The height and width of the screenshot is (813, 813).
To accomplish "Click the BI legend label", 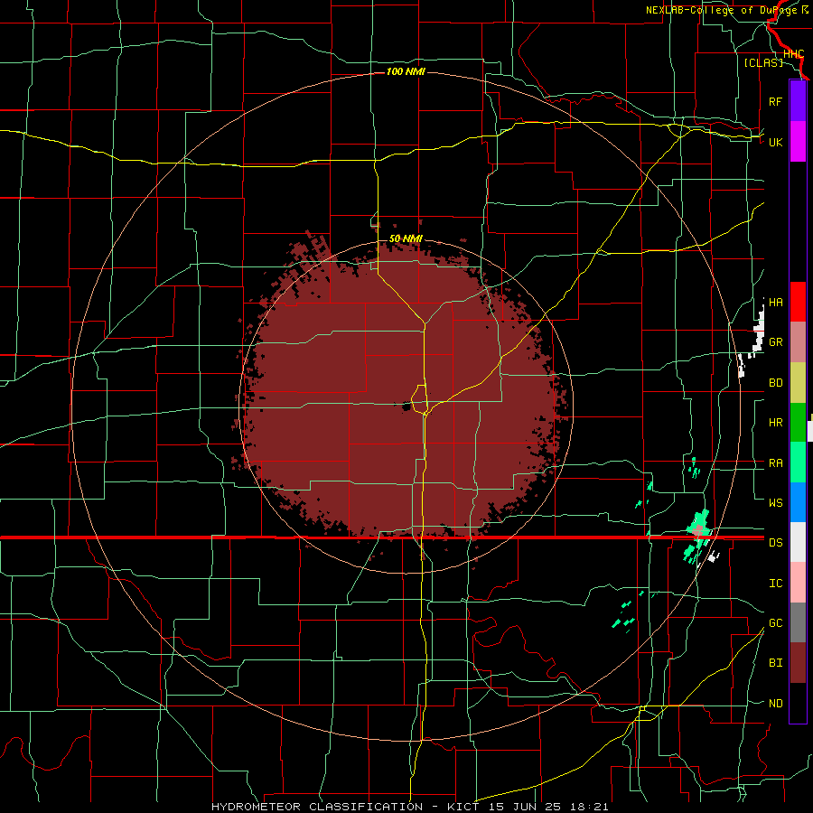I will click(775, 663).
